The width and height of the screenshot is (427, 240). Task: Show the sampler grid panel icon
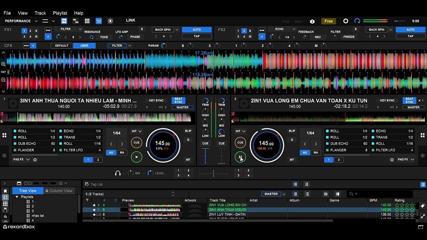pos(87,21)
